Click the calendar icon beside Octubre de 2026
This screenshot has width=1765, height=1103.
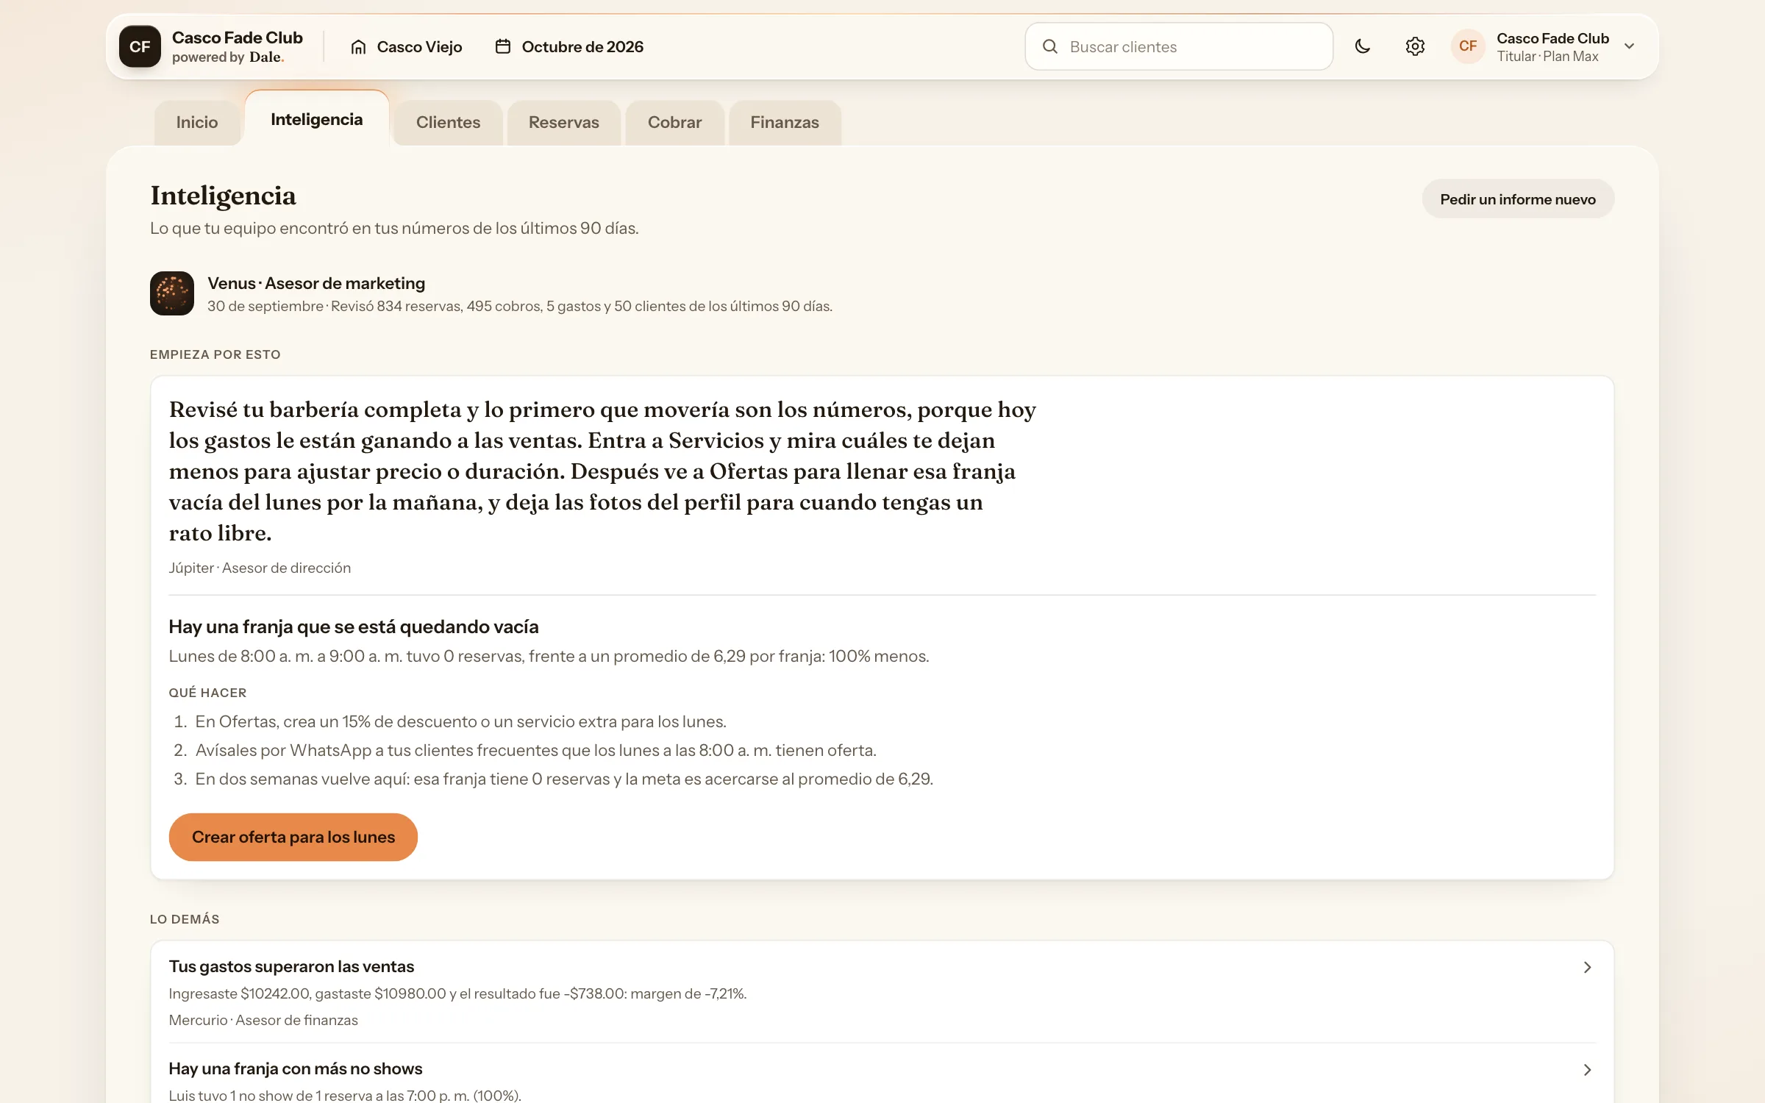(503, 46)
